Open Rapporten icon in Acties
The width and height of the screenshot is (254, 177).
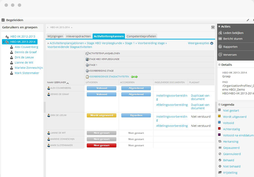[220, 47]
